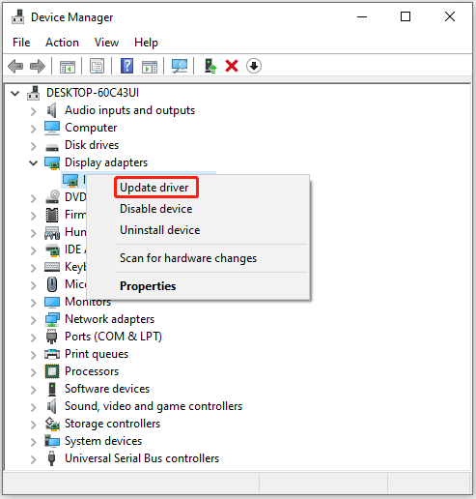Select Universal Serial Bus controllers item
The width and height of the screenshot is (476, 499).
pos(142,458)
